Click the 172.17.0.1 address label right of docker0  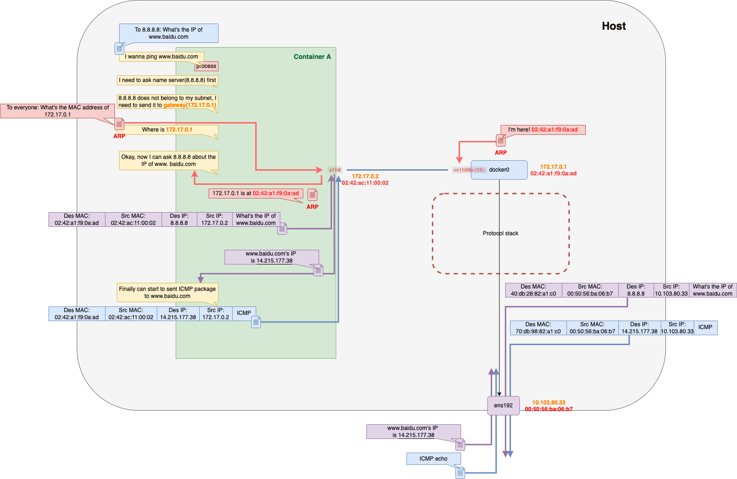(553, 167)
